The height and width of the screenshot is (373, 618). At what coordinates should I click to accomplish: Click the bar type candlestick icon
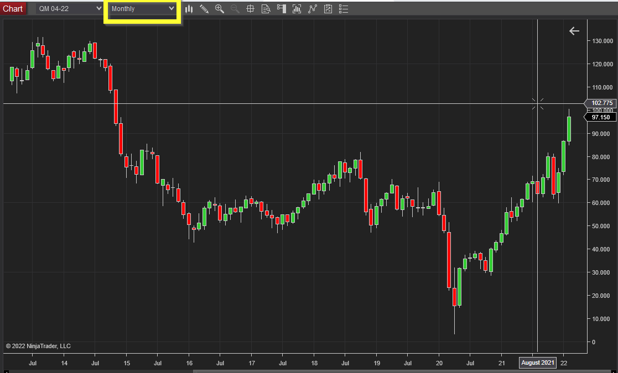coord(189,9)
